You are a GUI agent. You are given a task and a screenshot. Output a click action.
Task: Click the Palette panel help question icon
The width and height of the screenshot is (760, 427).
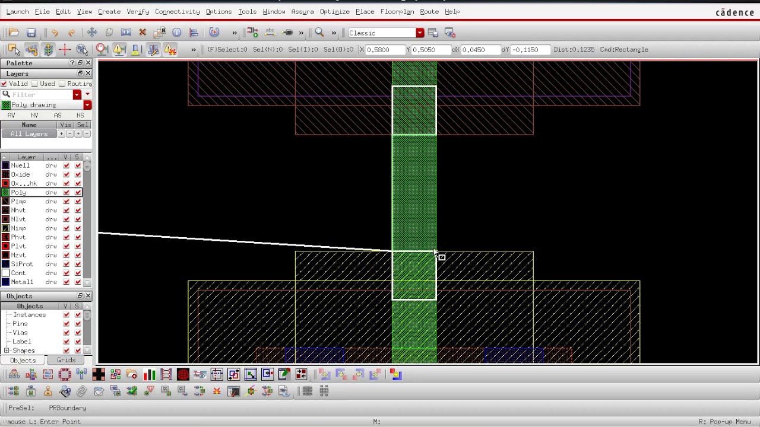(72, 63)
